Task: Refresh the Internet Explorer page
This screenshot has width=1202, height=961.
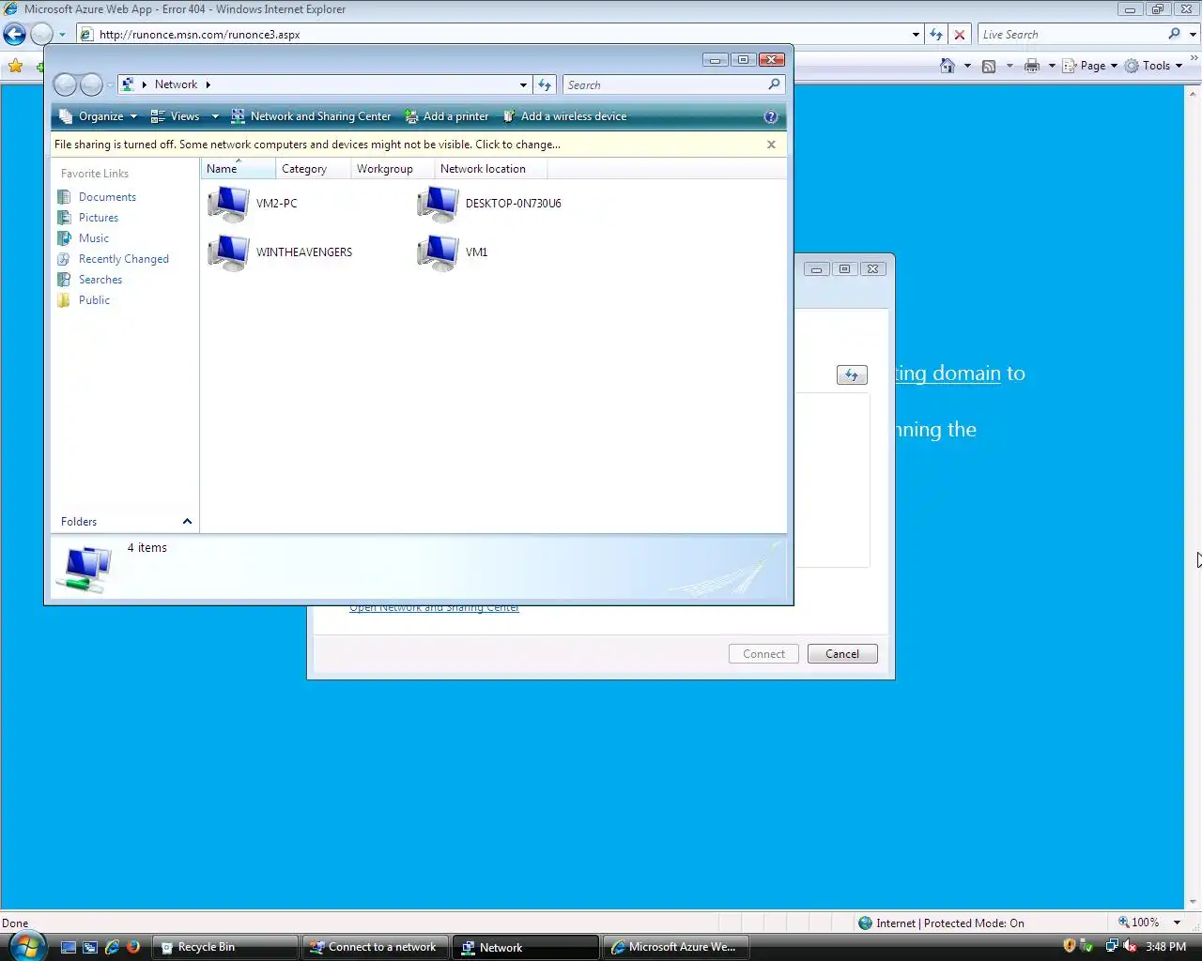Action: [x=936, y=35]
